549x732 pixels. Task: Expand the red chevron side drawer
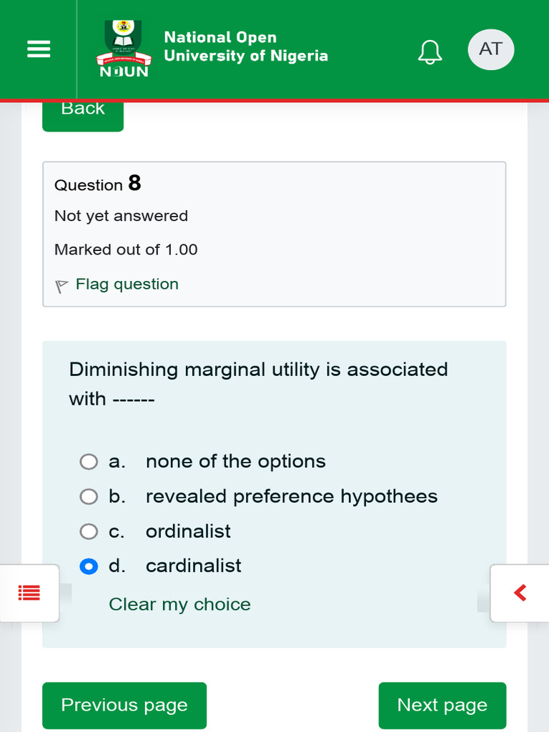(x=520, y=593)
